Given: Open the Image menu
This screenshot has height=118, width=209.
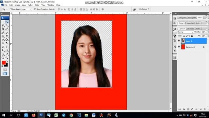Looking at the screenshot, I should click(x=17, y=5).
